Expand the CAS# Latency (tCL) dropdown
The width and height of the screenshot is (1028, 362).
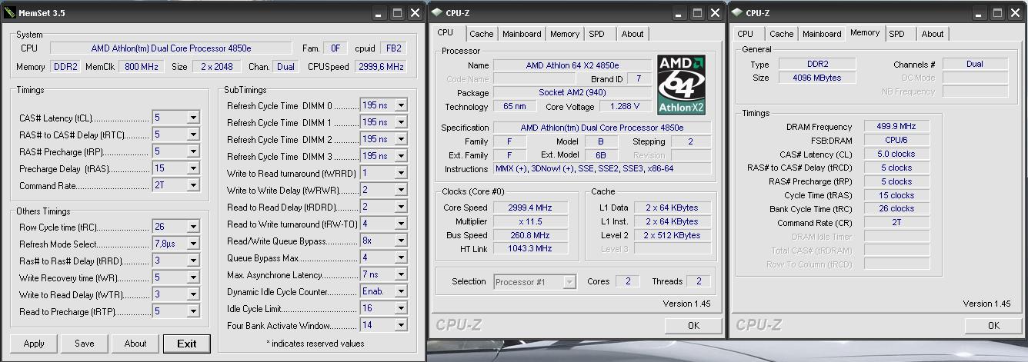tap(193, 118)
